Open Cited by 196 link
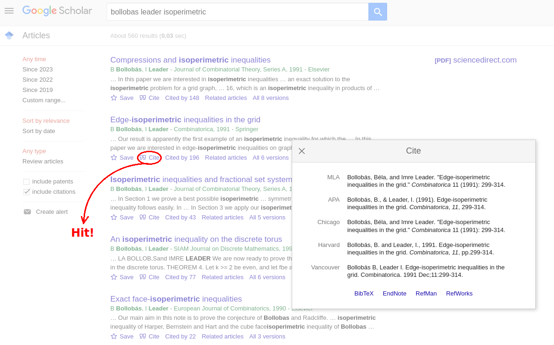Screen dimensions: 554x345 pos(182,158)
